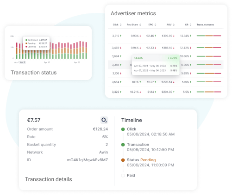The image size is (232, 195).
Task: Click the down arrow next to 3,106
Action: pyautogui.click(x=120, y=73)
